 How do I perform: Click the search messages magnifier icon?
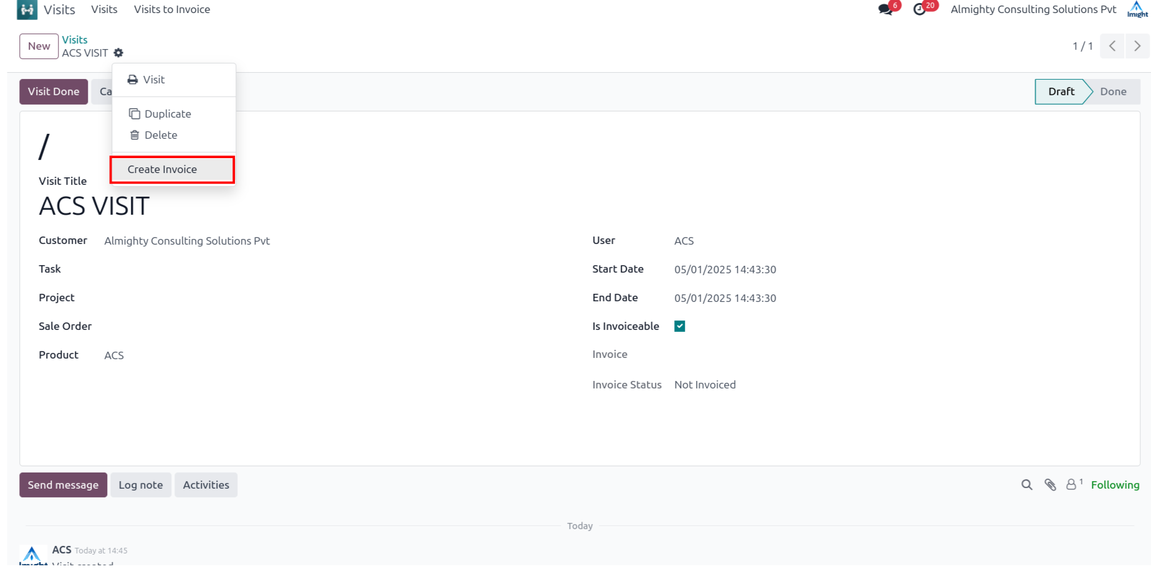point(1026,485)
